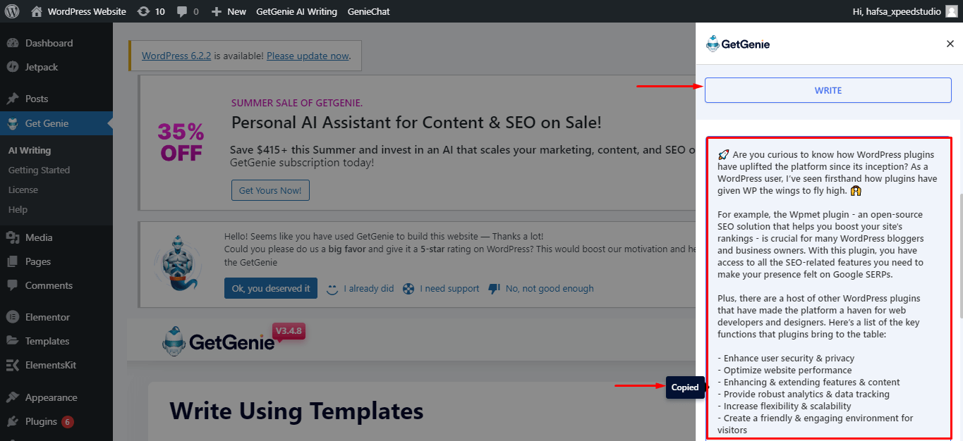The height and width of the screenshot is (441, 963).
Task: Click the smiley icon beside I already did
Action: tap(332, 289)
